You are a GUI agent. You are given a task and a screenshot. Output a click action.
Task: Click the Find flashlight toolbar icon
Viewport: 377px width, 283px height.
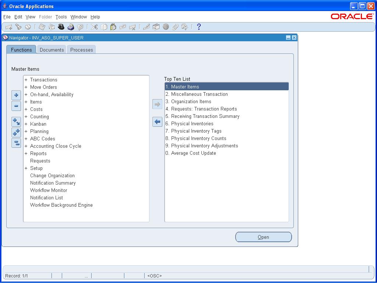click(x=18, y=27)
